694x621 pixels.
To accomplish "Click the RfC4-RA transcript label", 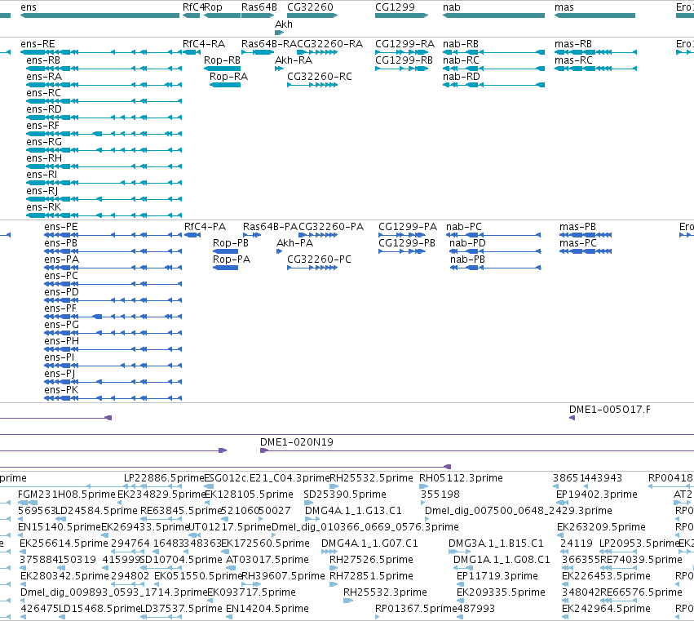I will [x=204, y=44].
